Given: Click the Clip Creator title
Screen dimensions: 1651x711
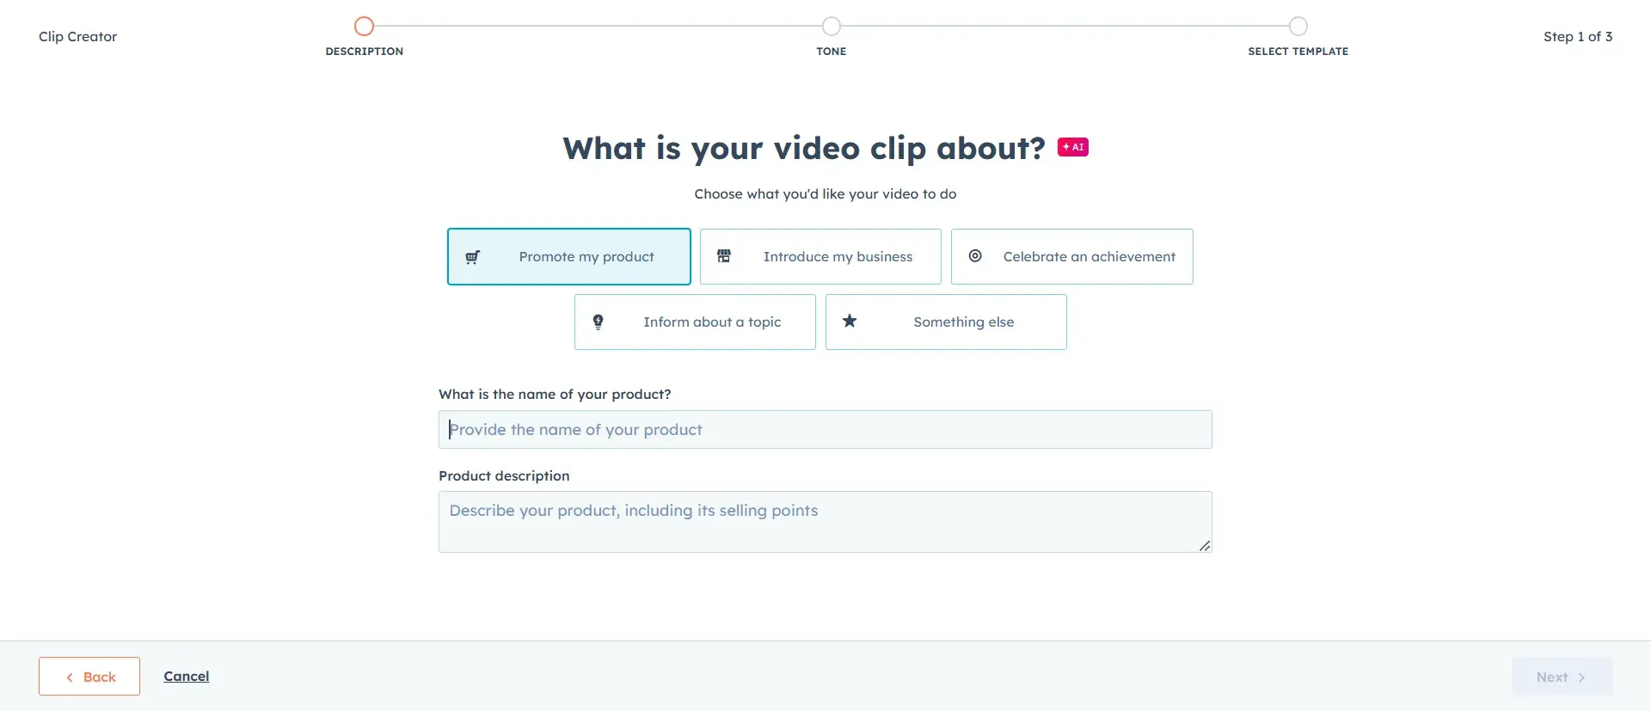Looking at the screenshot, I should 77,37.
